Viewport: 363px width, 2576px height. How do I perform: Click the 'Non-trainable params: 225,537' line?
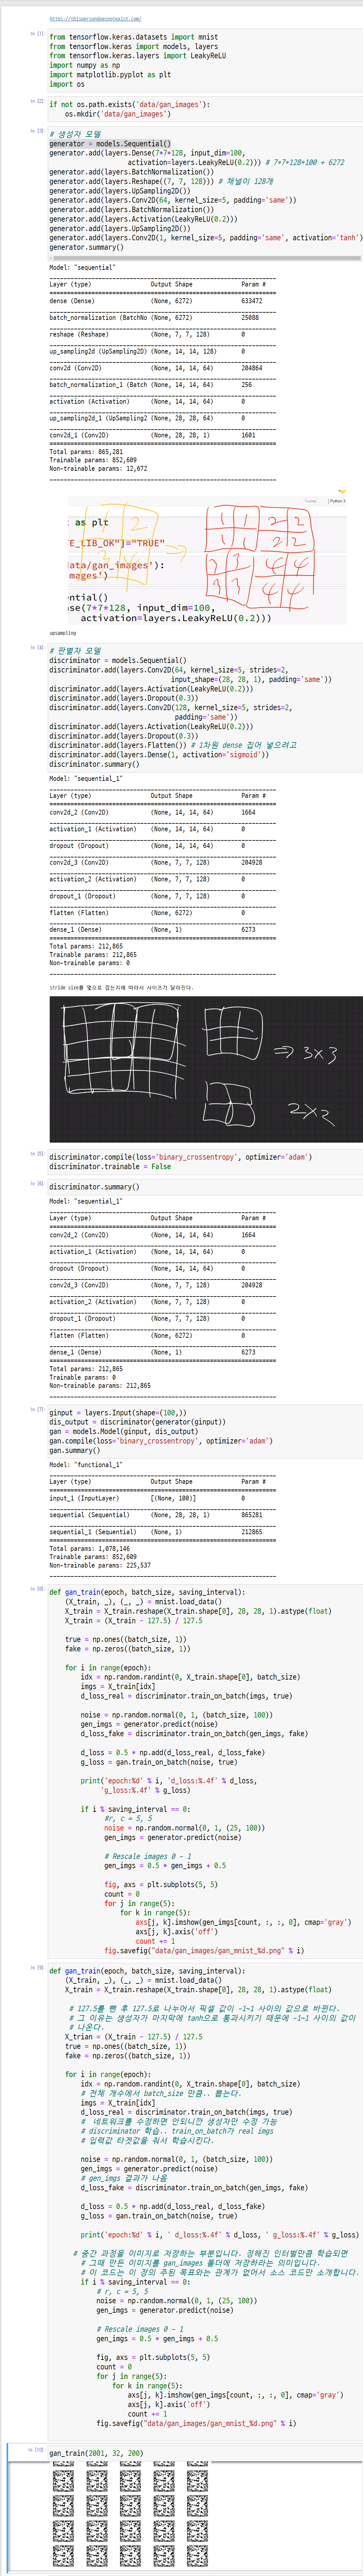100,1566
